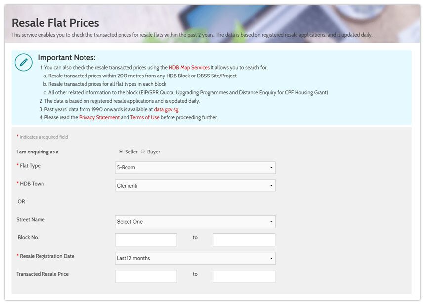Click the starting Block No. input field
The image size is (425, 305).
pyautogui.click(x=146, y=240)
